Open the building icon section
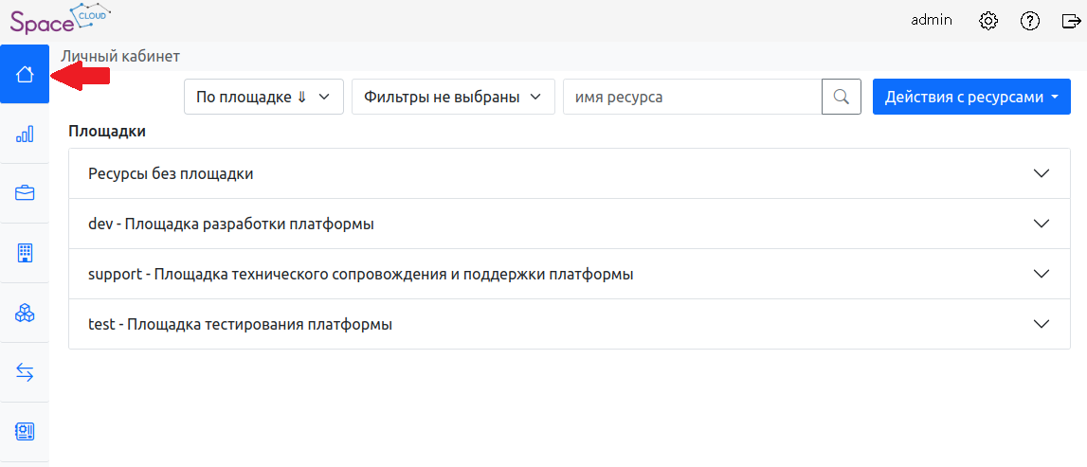 [x=25, y=253]
